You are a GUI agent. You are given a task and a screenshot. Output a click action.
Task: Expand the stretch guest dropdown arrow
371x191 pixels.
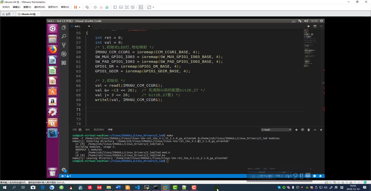pyautogui.click(x=153, y=7)
